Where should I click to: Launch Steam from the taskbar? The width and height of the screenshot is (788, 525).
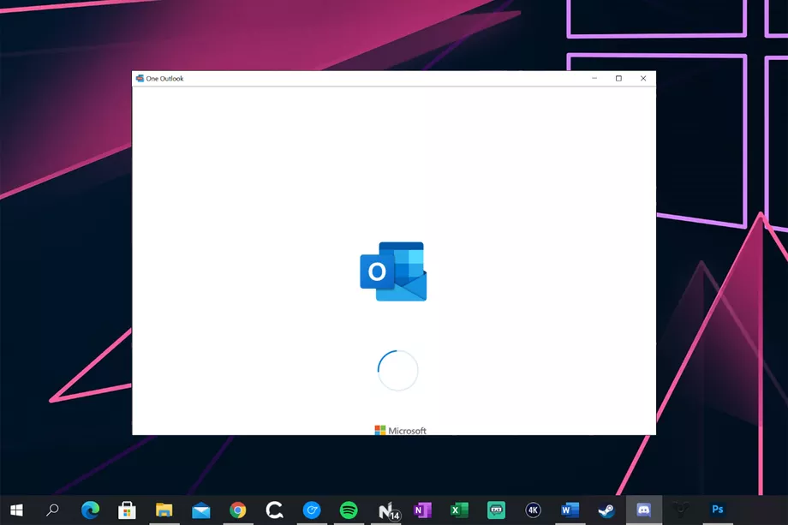(x=606, y=510)
